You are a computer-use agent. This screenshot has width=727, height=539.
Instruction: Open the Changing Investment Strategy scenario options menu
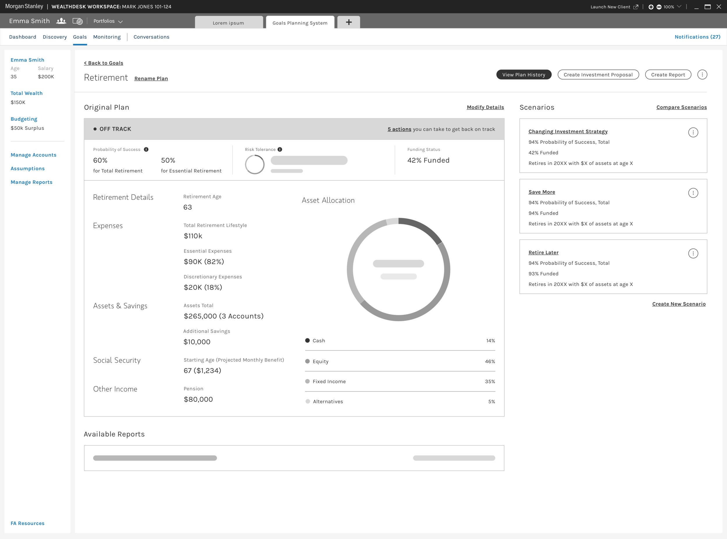tap(693, 132)
